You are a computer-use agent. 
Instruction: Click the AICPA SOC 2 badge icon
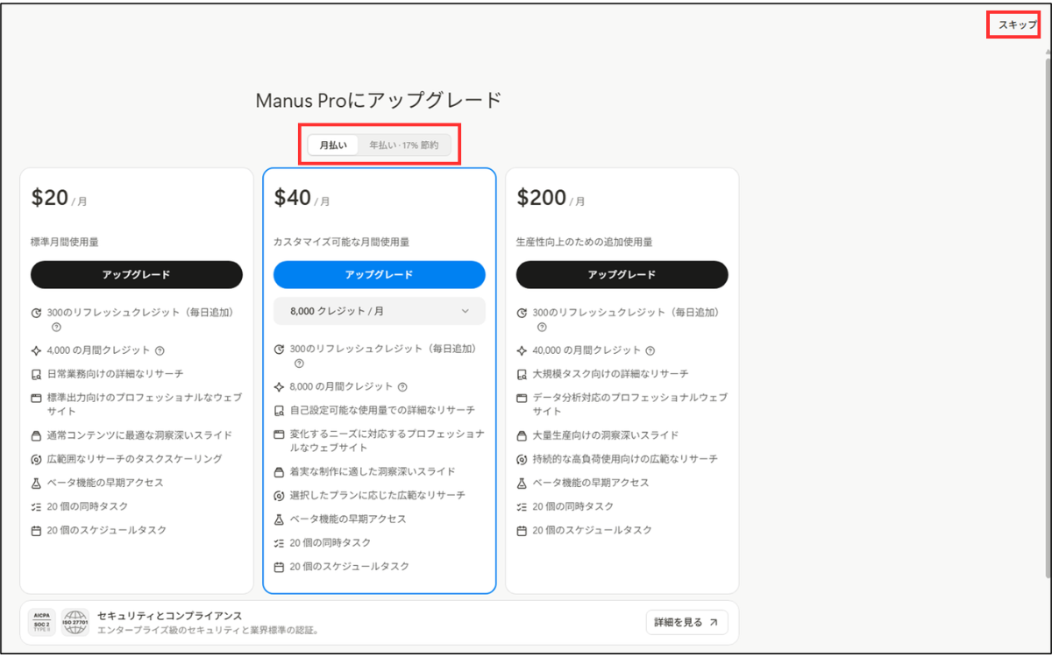pyautogui.click(x=42, y=623)
